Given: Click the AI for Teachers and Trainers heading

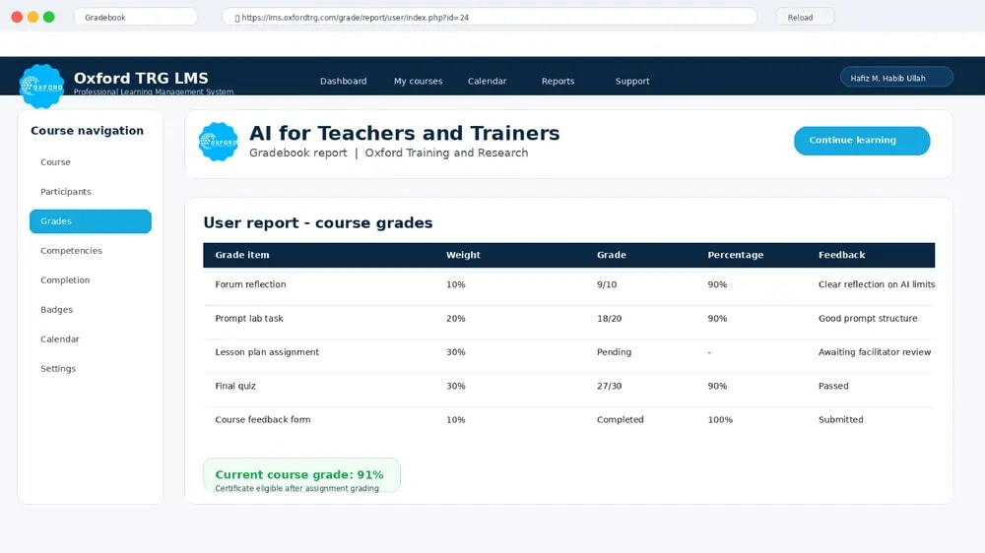Looking at the screenshot, I should 404,133.
